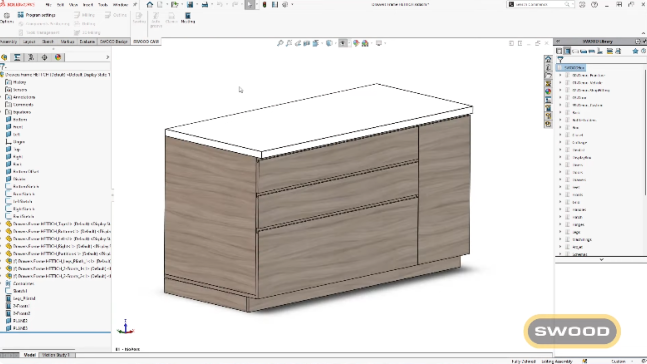The width and height of the screenshot is (647, 364).
Task: Open SolidWorks Resources in task pane
Action: pos(548,59)
